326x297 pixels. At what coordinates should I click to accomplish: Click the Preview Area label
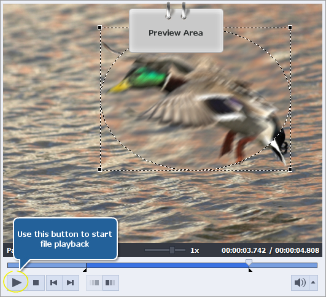tap(176, 33)
